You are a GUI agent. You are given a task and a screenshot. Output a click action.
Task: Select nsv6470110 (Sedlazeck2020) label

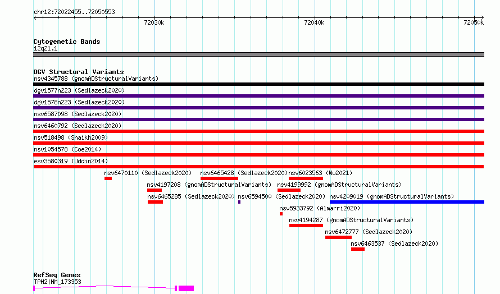click(x=148, y=173)
